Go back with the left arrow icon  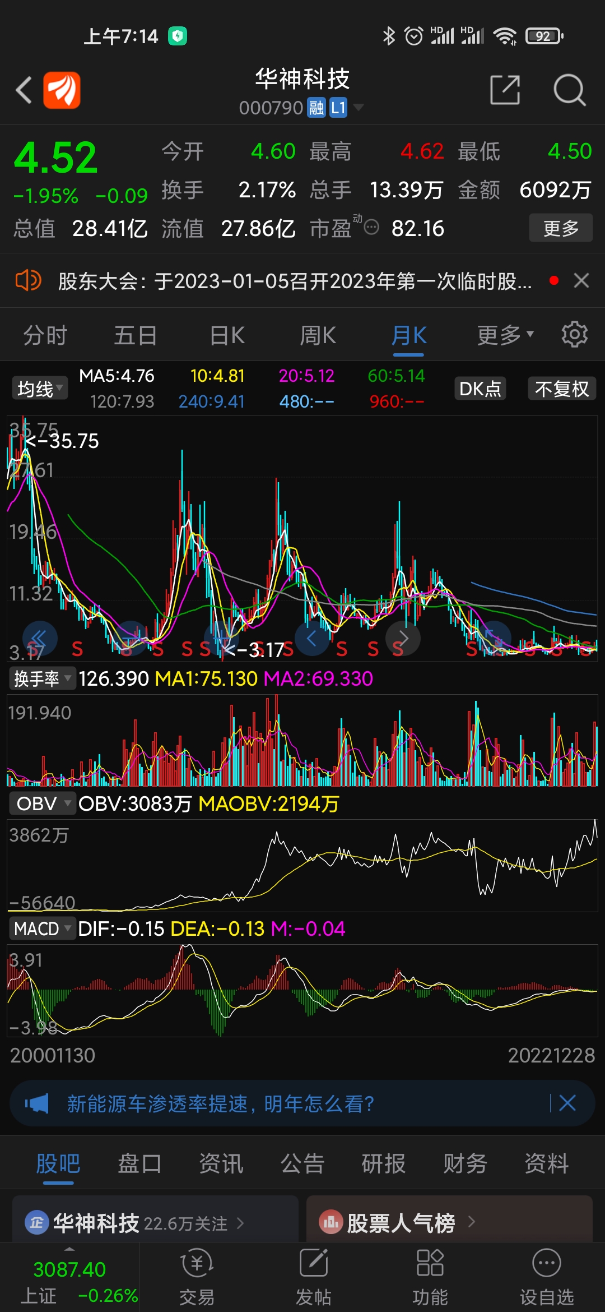click(x=24, y=90)
